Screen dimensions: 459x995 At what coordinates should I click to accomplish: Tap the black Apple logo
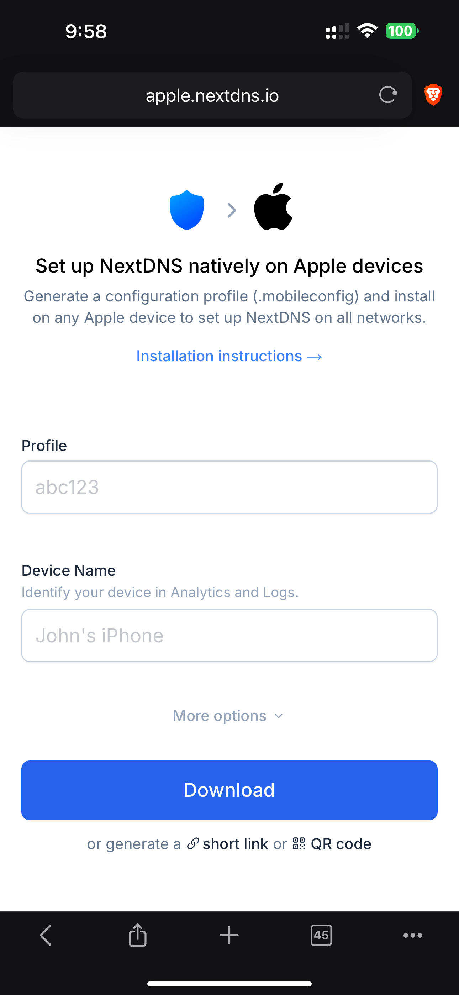273,207
